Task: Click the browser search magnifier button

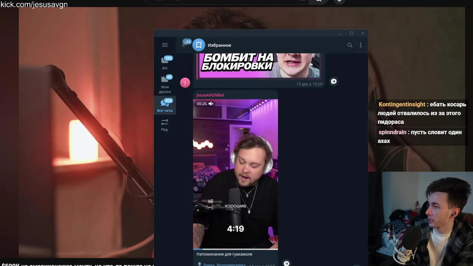Action: point(318,1)
